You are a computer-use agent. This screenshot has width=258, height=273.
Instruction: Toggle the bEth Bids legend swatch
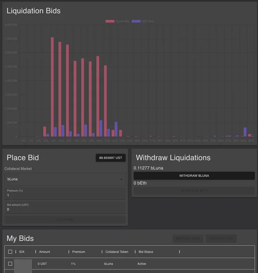136,21
